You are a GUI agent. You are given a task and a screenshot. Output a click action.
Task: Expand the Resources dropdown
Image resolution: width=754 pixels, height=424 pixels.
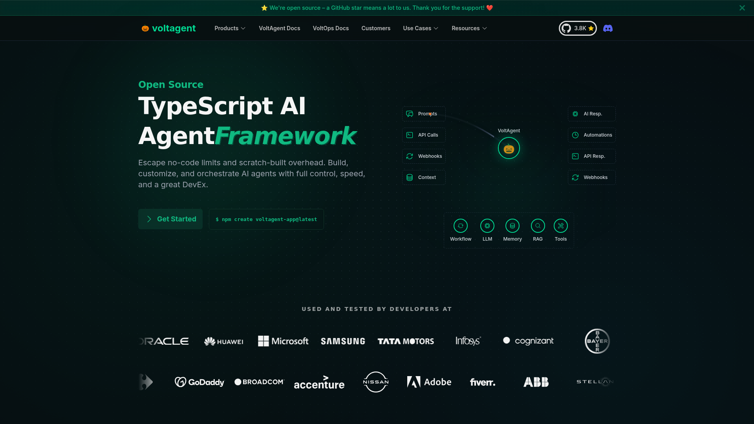[x=469, y=28]
